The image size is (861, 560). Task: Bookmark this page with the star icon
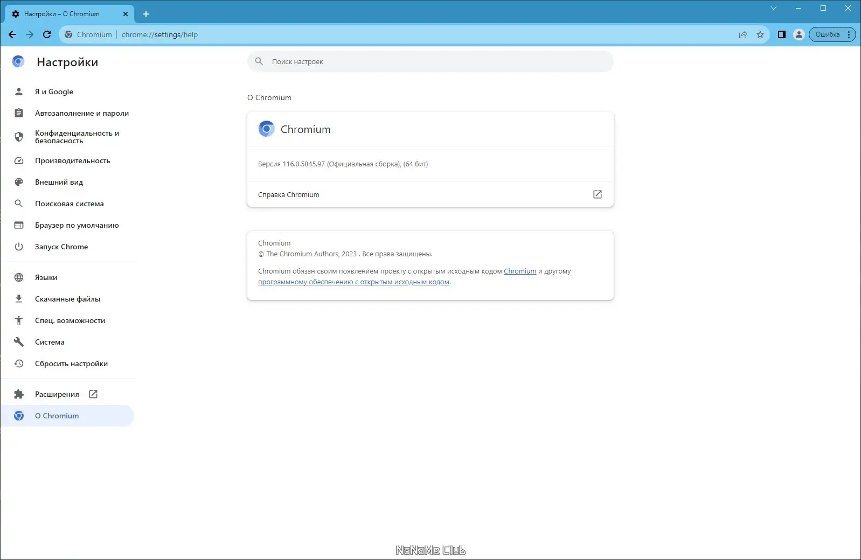760,34
